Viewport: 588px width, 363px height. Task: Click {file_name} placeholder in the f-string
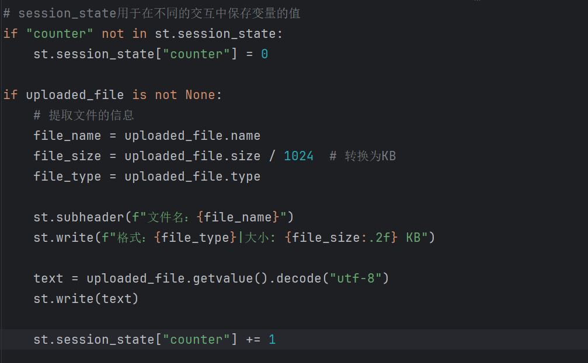pos(238,217)
